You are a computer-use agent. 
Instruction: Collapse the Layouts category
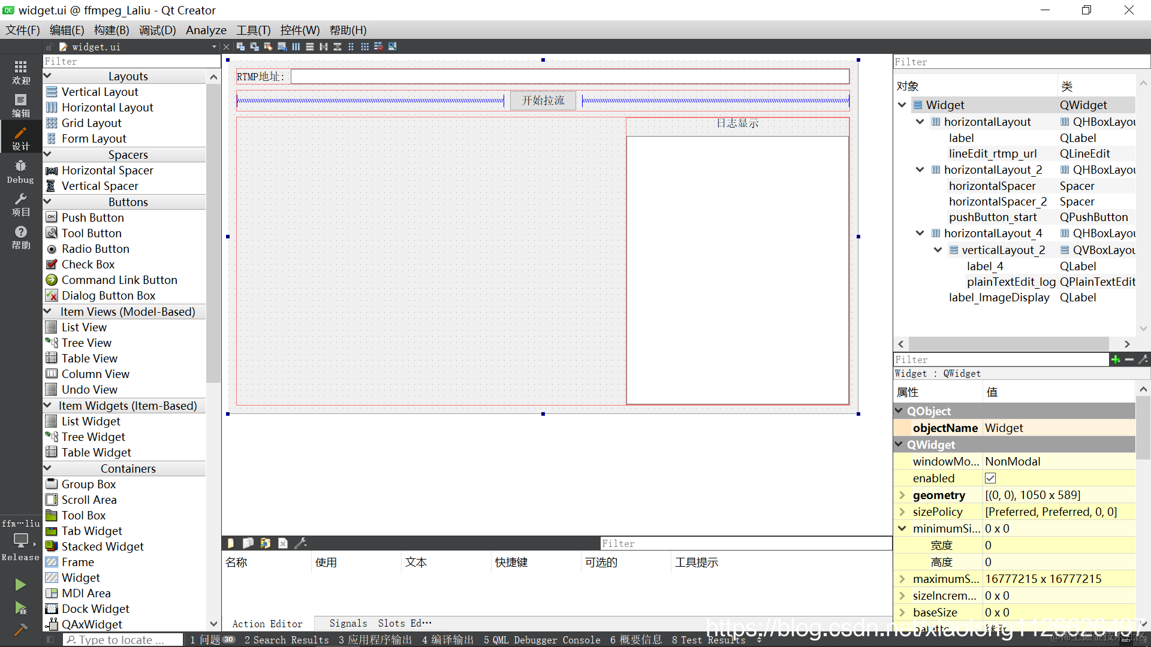coord(48,76)
